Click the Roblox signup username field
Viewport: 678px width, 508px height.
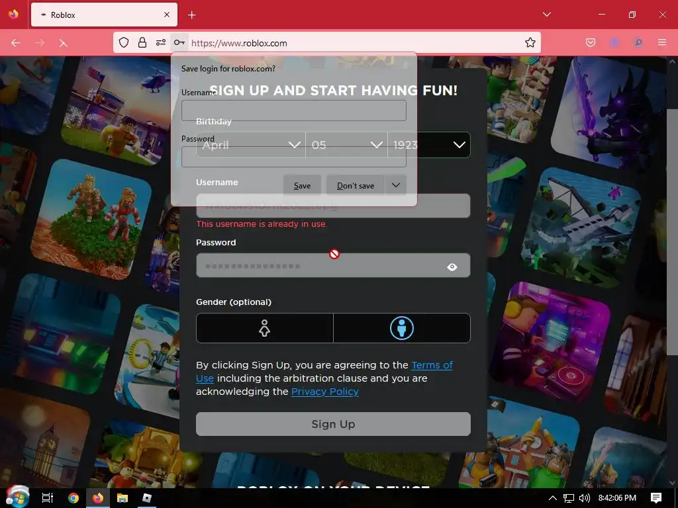point(333,206)
